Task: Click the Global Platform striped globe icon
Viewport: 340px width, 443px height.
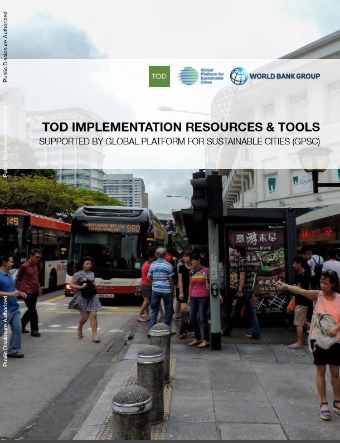Action: click(188, 76)
